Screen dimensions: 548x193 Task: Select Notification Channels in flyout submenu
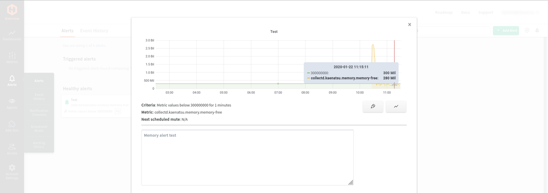click(x=39, y=112)
